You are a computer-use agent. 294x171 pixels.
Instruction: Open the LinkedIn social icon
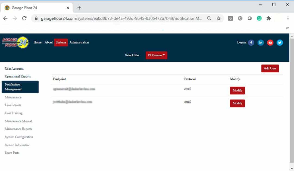point(261,43)
